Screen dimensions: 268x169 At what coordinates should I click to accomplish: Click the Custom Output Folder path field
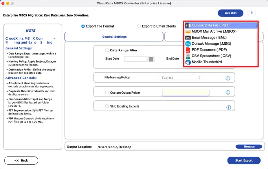click(x=185, y=93)
